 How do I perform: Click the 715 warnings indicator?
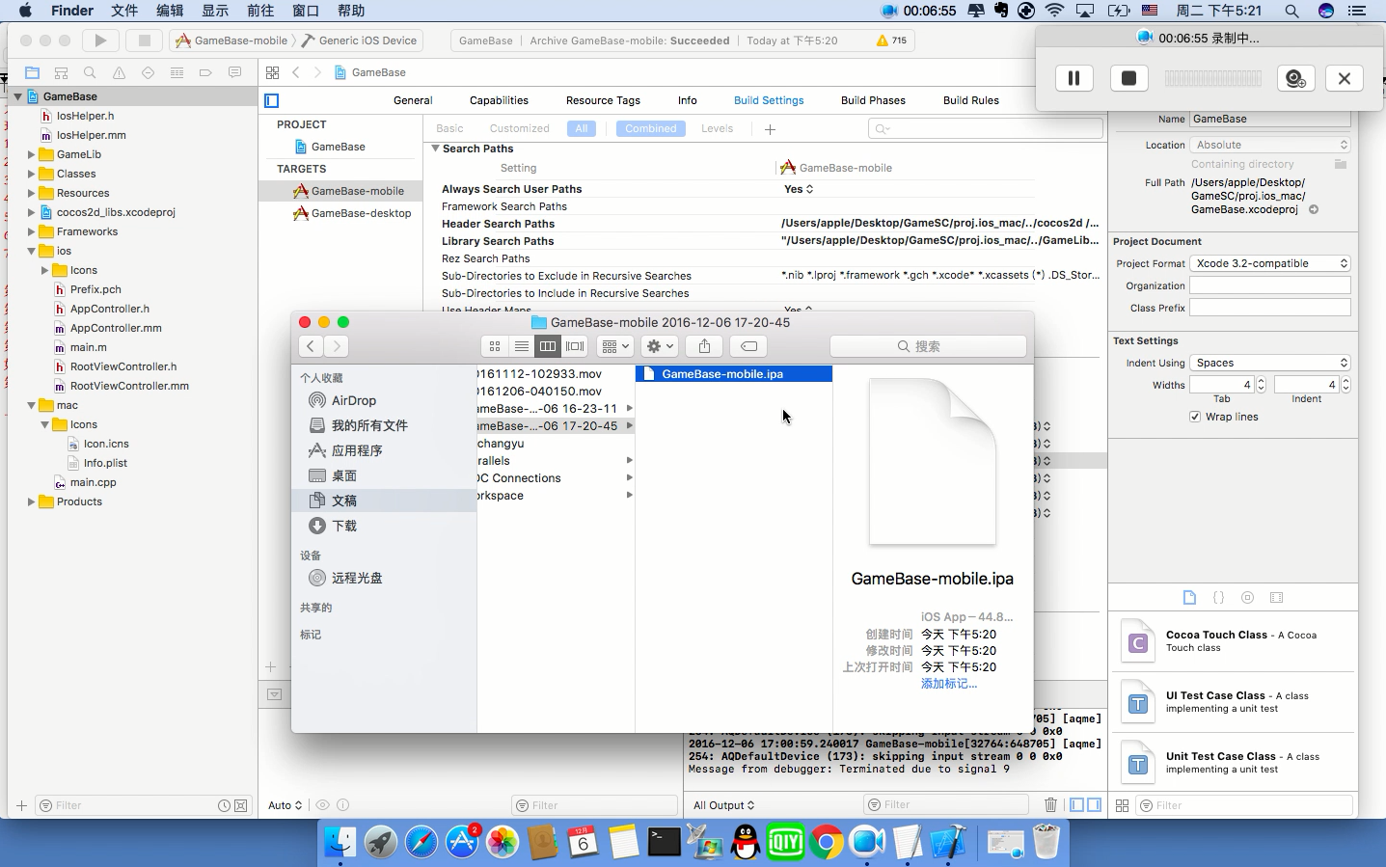click(x=891, y=41)
